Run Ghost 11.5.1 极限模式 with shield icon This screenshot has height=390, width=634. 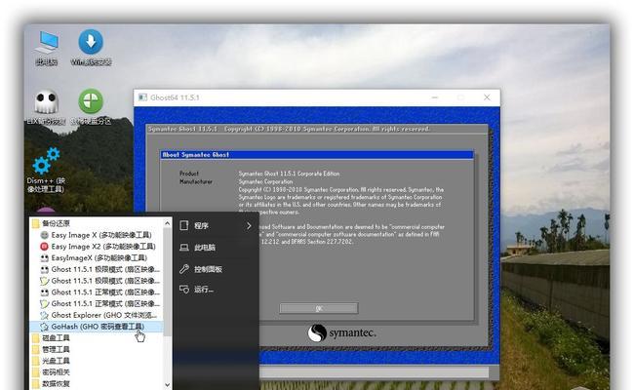click(x=100, y=281)
